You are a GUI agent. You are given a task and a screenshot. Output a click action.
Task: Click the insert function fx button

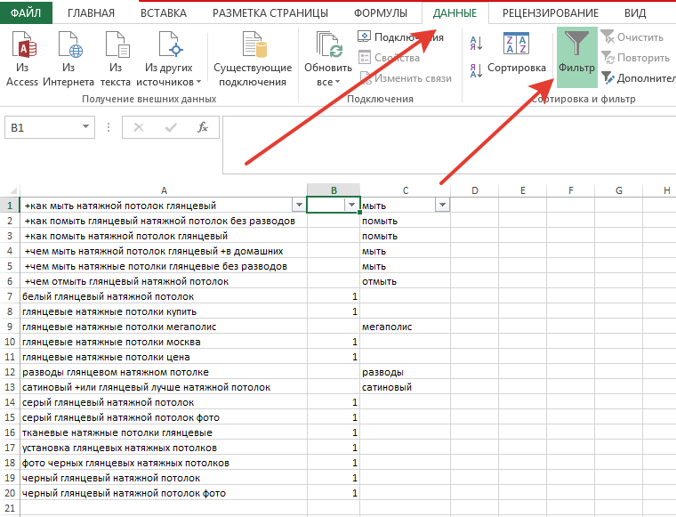tap(203, 127)
